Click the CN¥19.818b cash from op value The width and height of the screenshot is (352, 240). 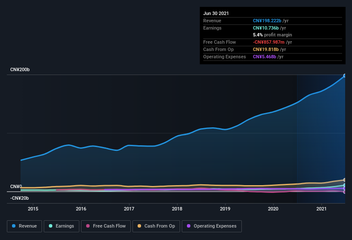tap(266, 49)
